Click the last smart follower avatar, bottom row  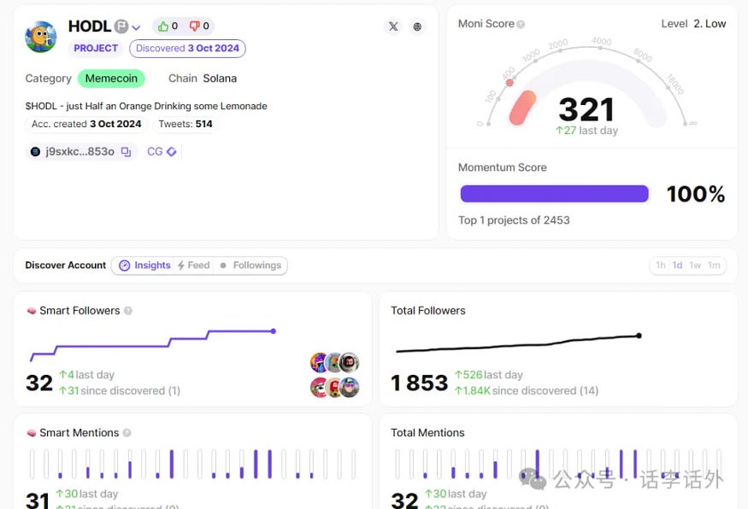350,387
